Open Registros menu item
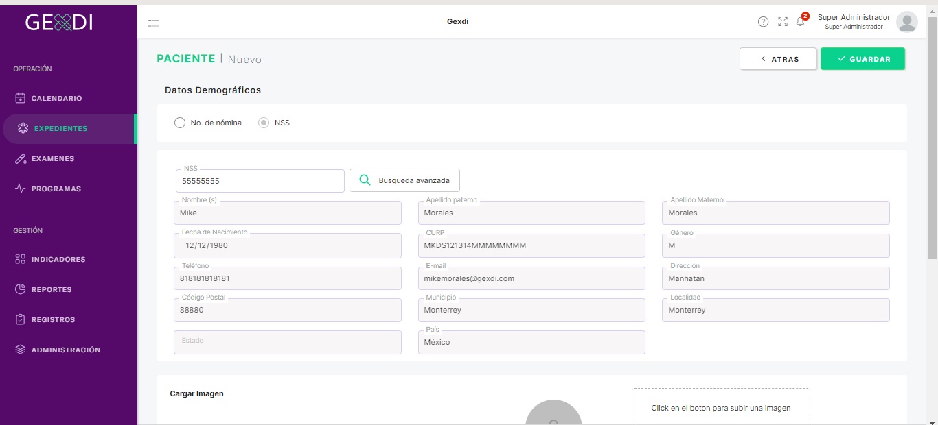 tap(69, 319)
